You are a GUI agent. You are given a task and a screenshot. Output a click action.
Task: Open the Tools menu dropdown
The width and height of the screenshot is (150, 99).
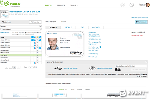(x=74, y=5)
